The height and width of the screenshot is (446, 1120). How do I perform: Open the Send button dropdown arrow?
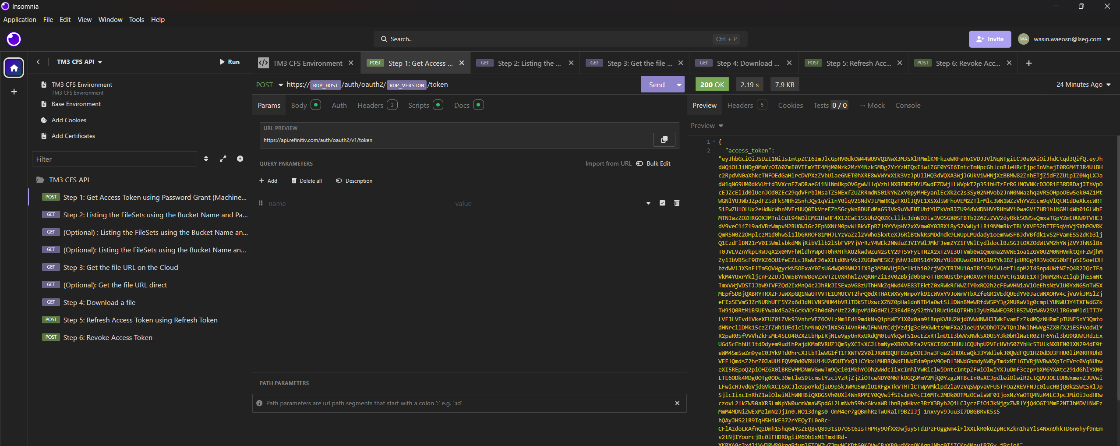(x=679, y=85)
